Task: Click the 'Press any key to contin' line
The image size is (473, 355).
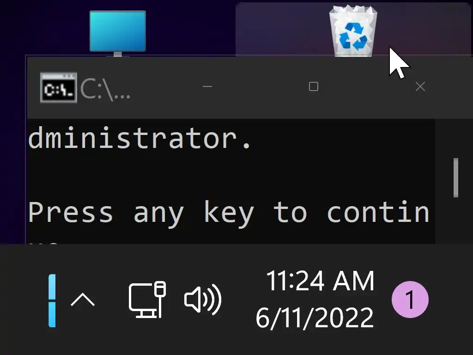Action: click(229, 213)
